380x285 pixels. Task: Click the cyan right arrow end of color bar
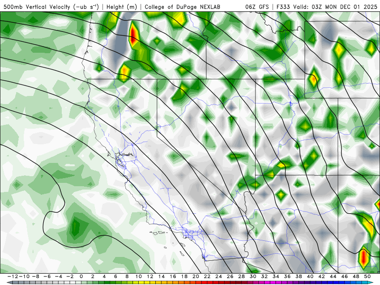[371, 283]
